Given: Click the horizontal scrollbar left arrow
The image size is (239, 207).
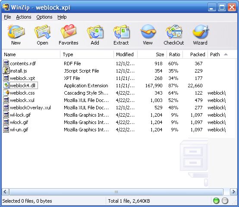Looking at the screenshot, I should pos(5,191).
